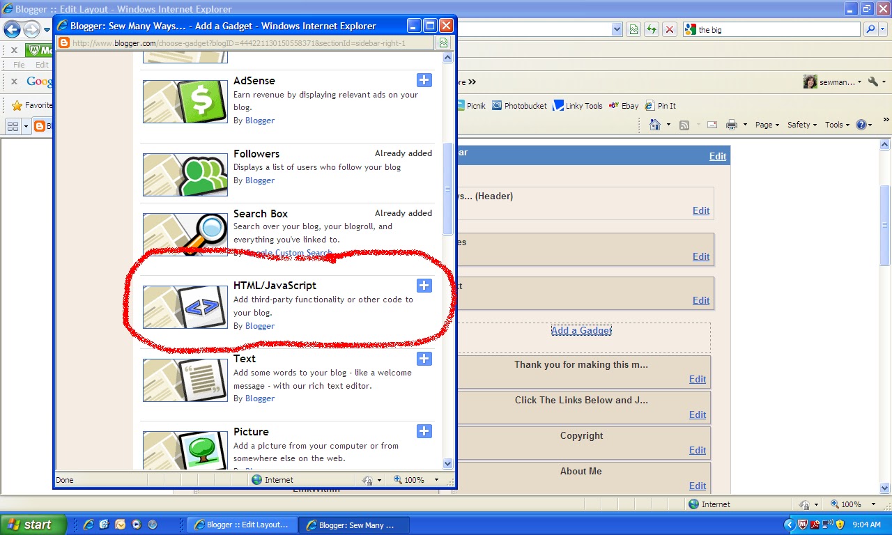Screen dimensions: 892x535
Task: Open the Edit menu
Action: coord(43,65)
